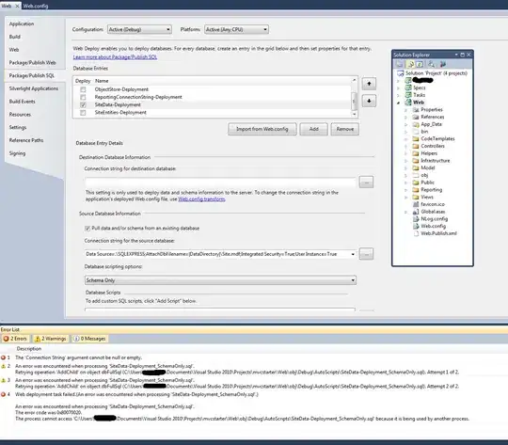508x445 pixels.
Task: Open the Web.config transform link
Action: (201, 199)
